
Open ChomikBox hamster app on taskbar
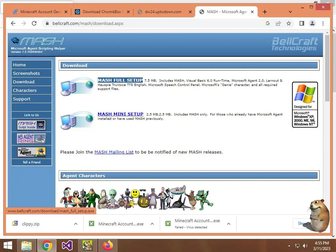tap(87, 245)
